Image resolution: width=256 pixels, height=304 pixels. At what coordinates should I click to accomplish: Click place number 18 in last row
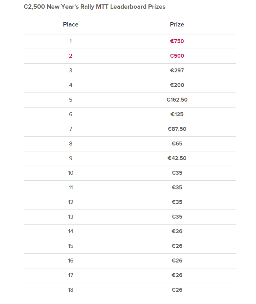click(71, 290)
